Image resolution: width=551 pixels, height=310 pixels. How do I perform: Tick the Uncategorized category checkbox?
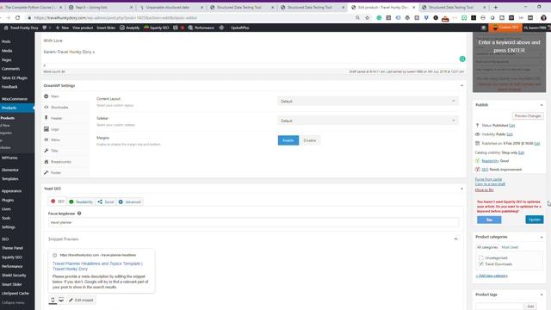(x=481, y=258)
